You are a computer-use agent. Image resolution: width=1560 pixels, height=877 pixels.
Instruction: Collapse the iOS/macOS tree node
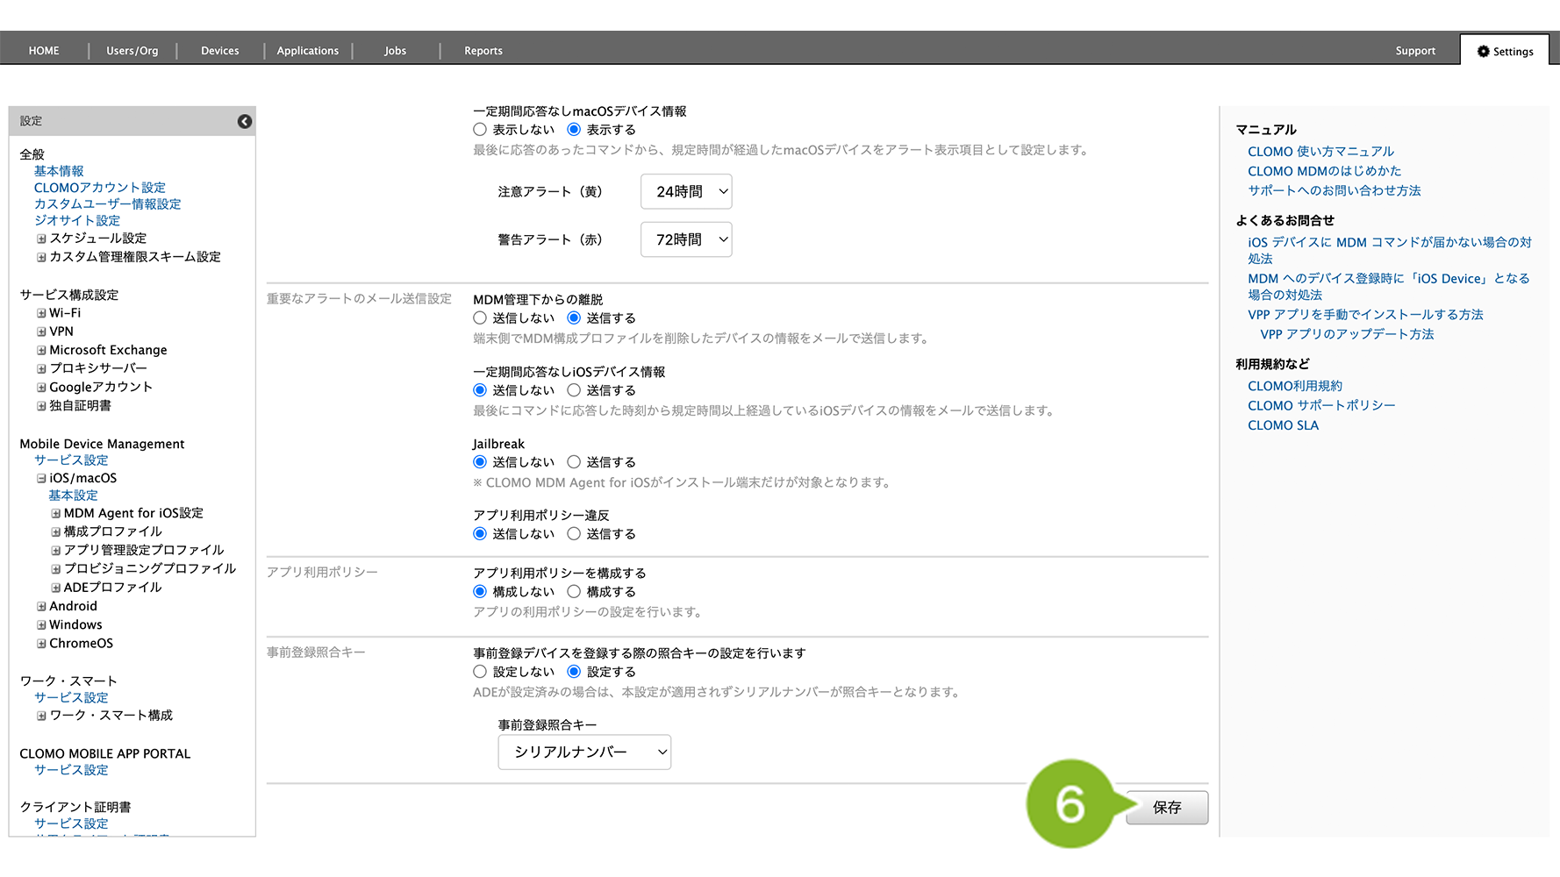tap(41, 479)
